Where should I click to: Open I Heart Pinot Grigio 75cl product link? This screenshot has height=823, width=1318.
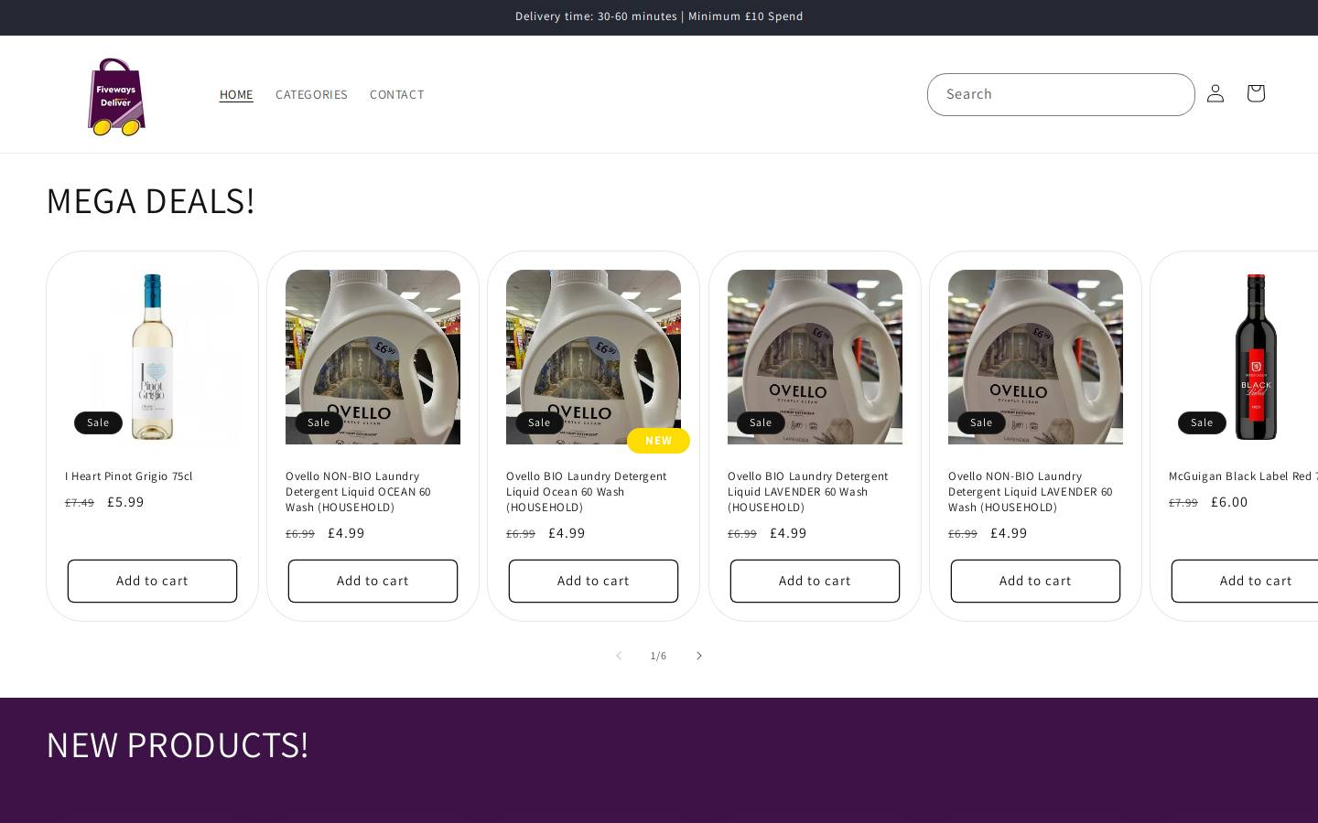click(x=129, y=476)
